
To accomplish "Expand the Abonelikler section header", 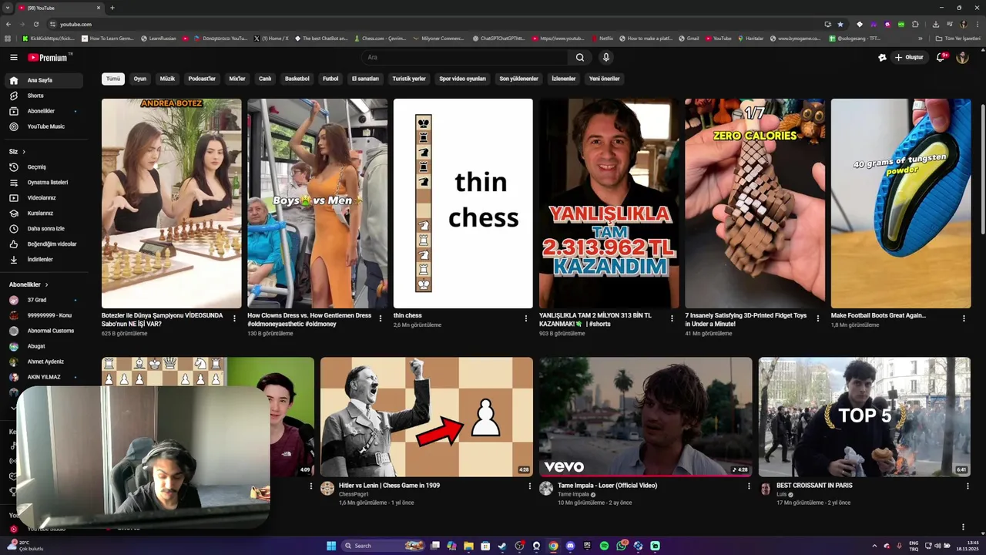I will (29, 284).
